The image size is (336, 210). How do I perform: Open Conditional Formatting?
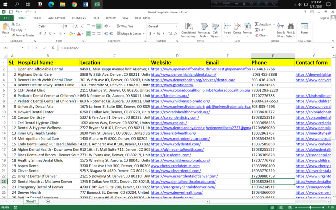(x=189, y=30)
